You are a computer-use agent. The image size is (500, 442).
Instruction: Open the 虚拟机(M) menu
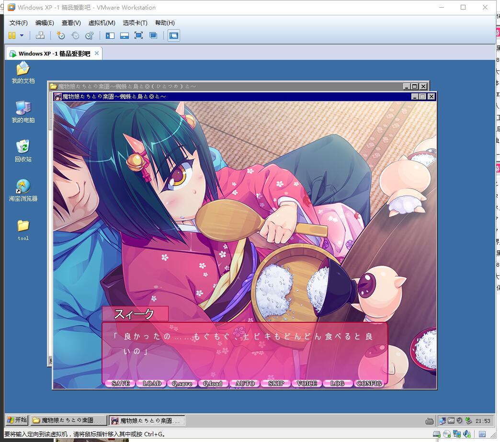pos(102,23)
